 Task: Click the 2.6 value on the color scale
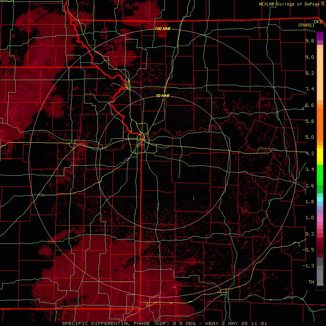[310, 186]
